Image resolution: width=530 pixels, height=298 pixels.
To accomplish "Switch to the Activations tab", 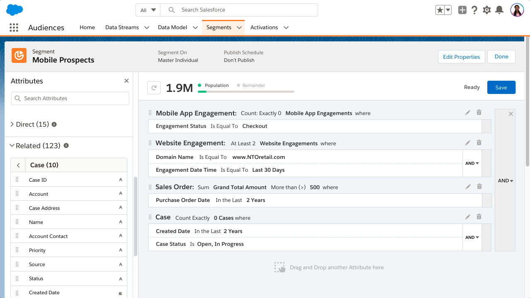I will [x=264, y=27].
